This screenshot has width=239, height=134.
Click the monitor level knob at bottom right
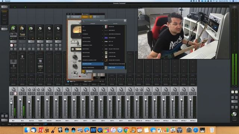(x=234, y=114)
